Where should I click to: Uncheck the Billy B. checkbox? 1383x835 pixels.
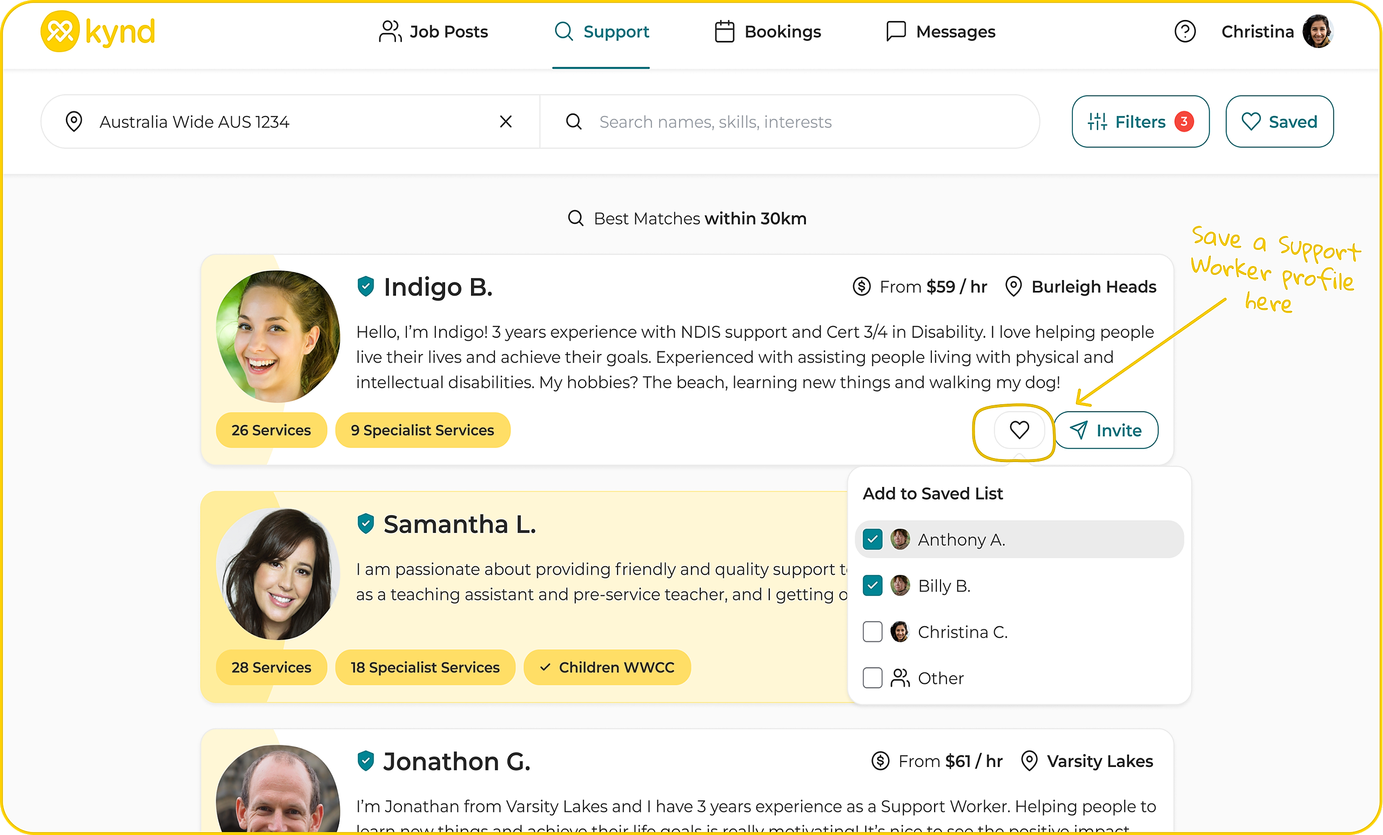872,586
